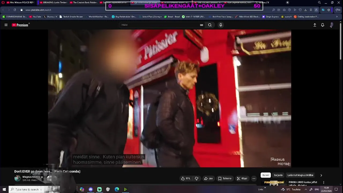343x193 pixels.
Task: Open the 7TV extension icon
Action: [323, 10]
